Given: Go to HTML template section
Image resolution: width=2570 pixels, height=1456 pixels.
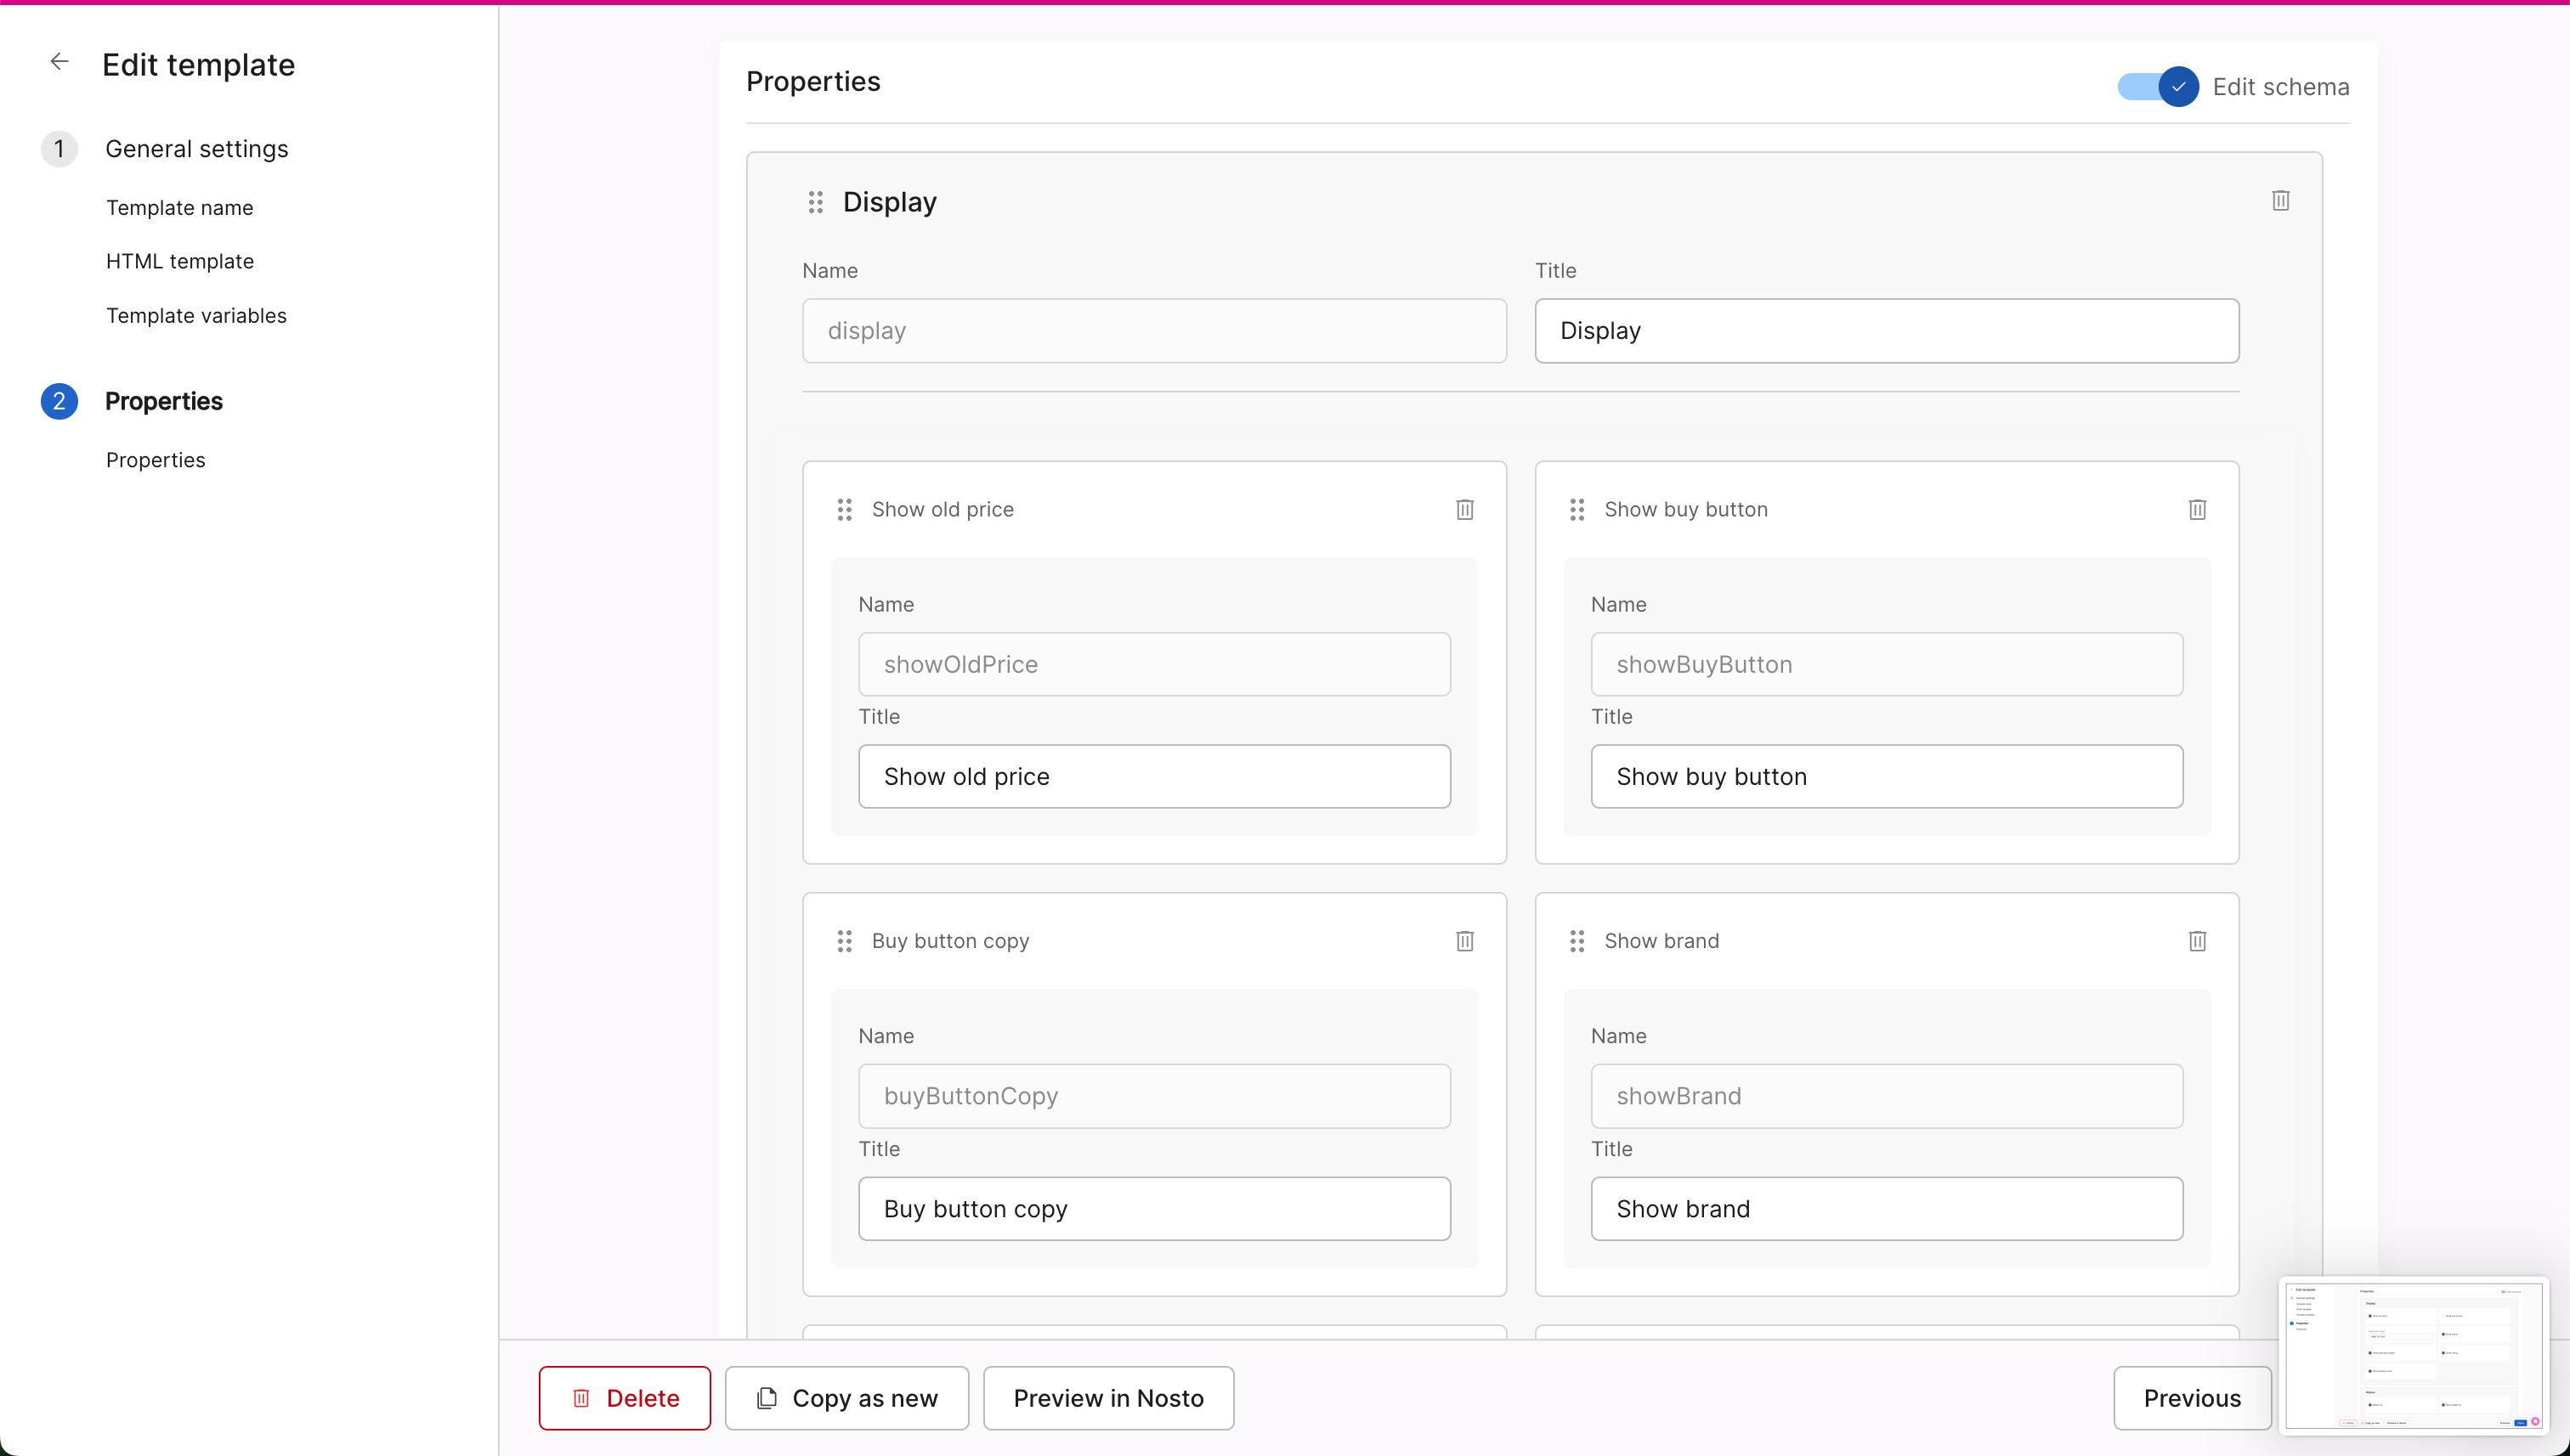Looking at the screenshot, I should coord(180,261).
